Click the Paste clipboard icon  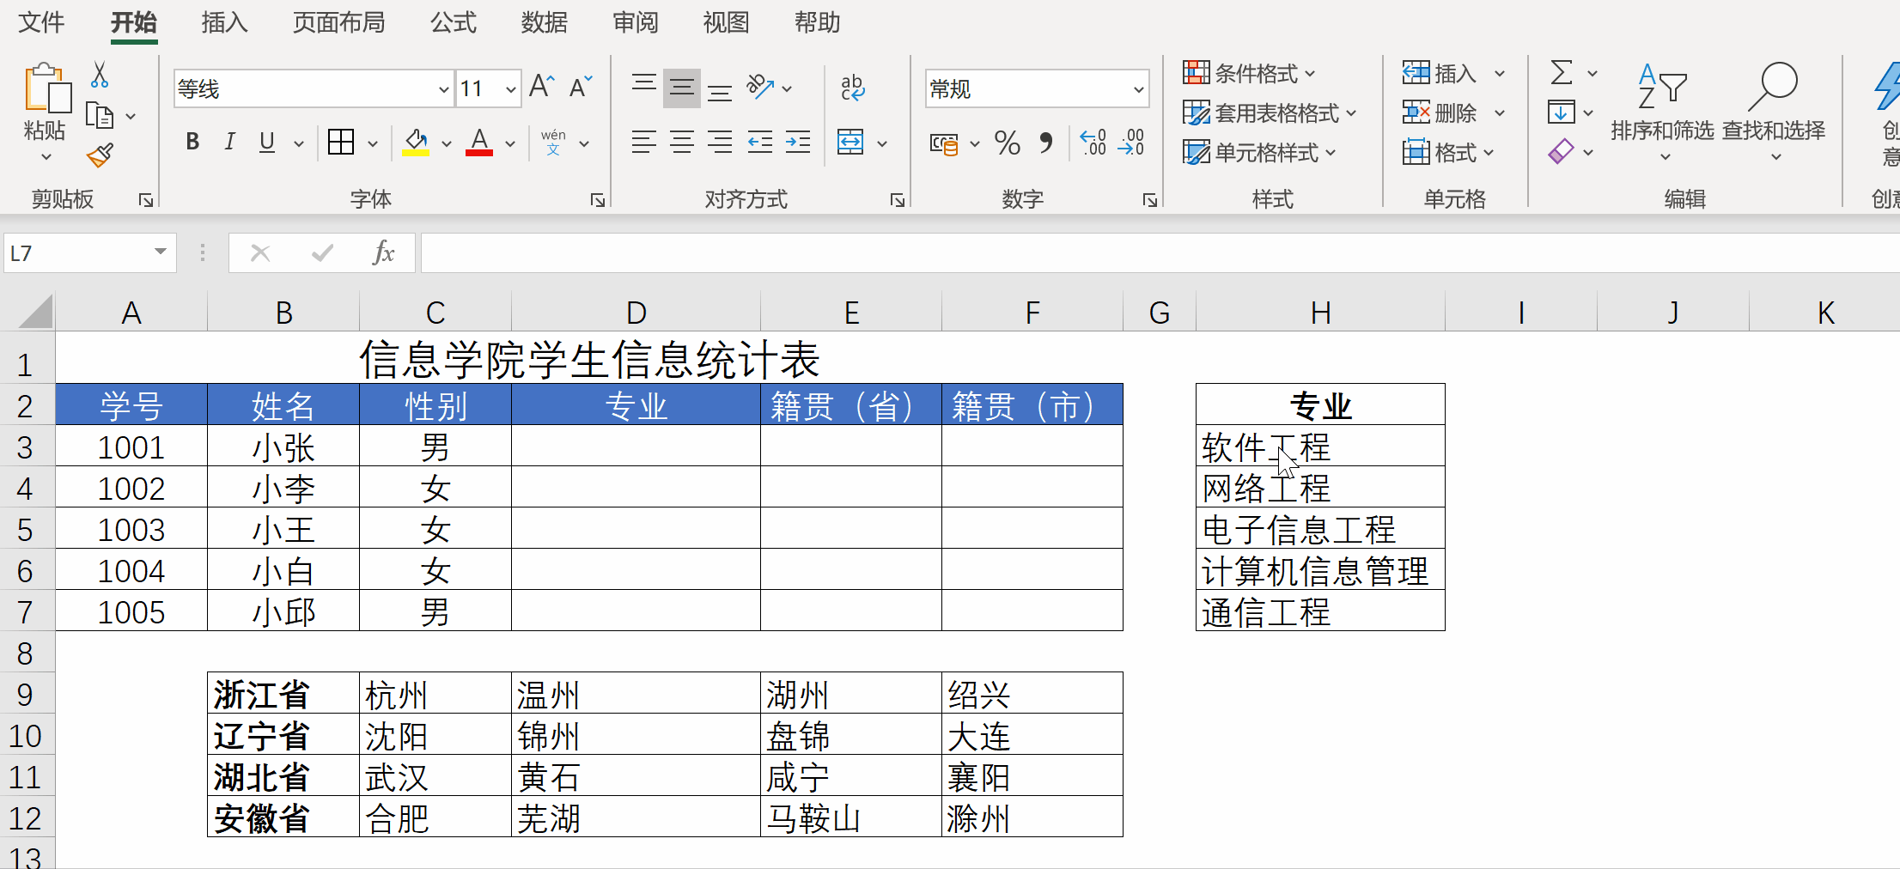click(46, 88)
